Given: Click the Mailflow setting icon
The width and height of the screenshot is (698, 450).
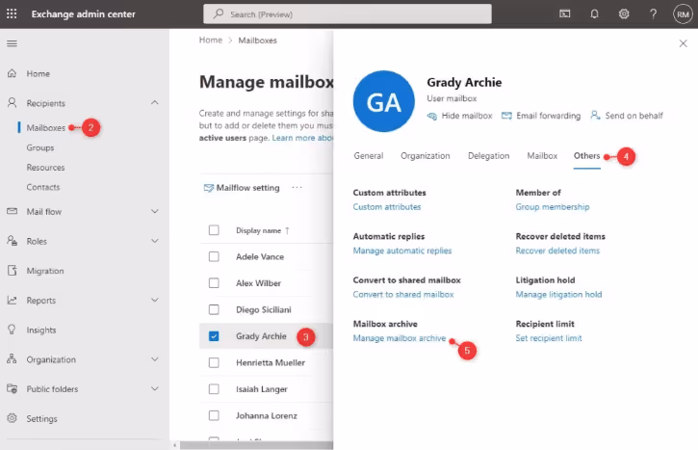Looking at the screenshot, I should click(208, 188).
